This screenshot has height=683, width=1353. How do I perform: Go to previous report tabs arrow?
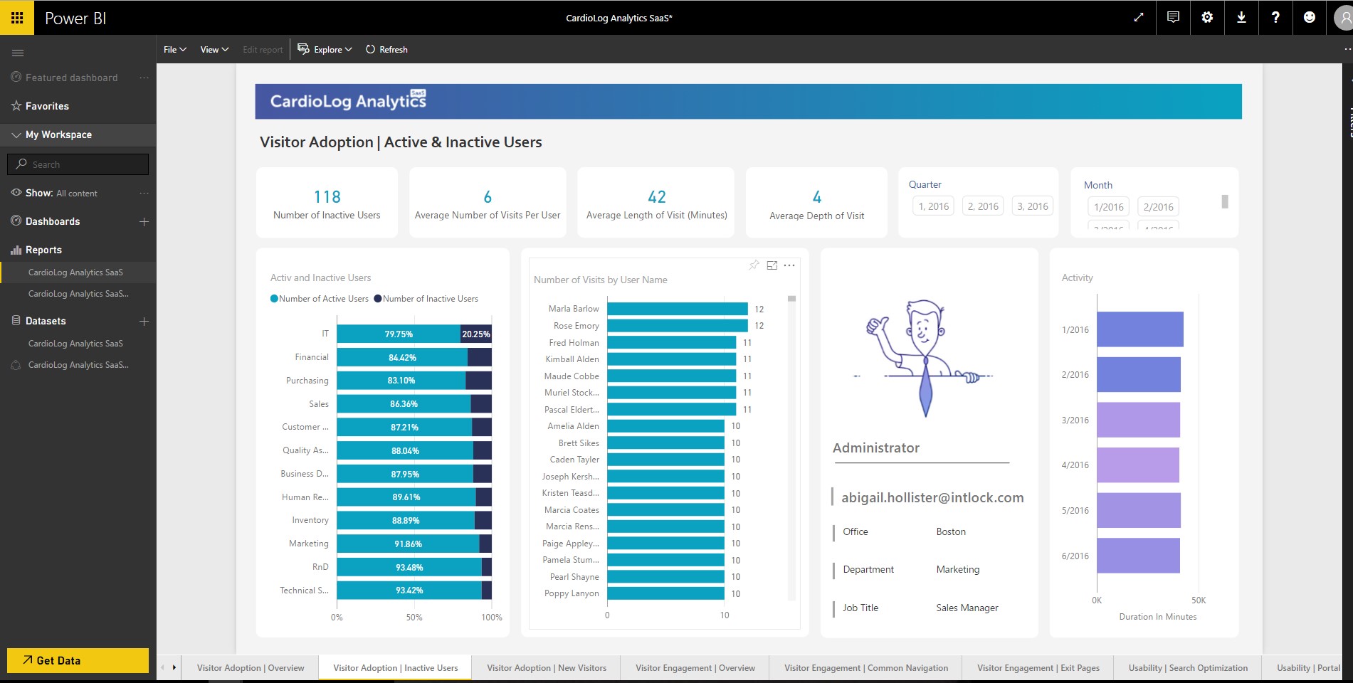pyautogui.click(x=162, y=667)
